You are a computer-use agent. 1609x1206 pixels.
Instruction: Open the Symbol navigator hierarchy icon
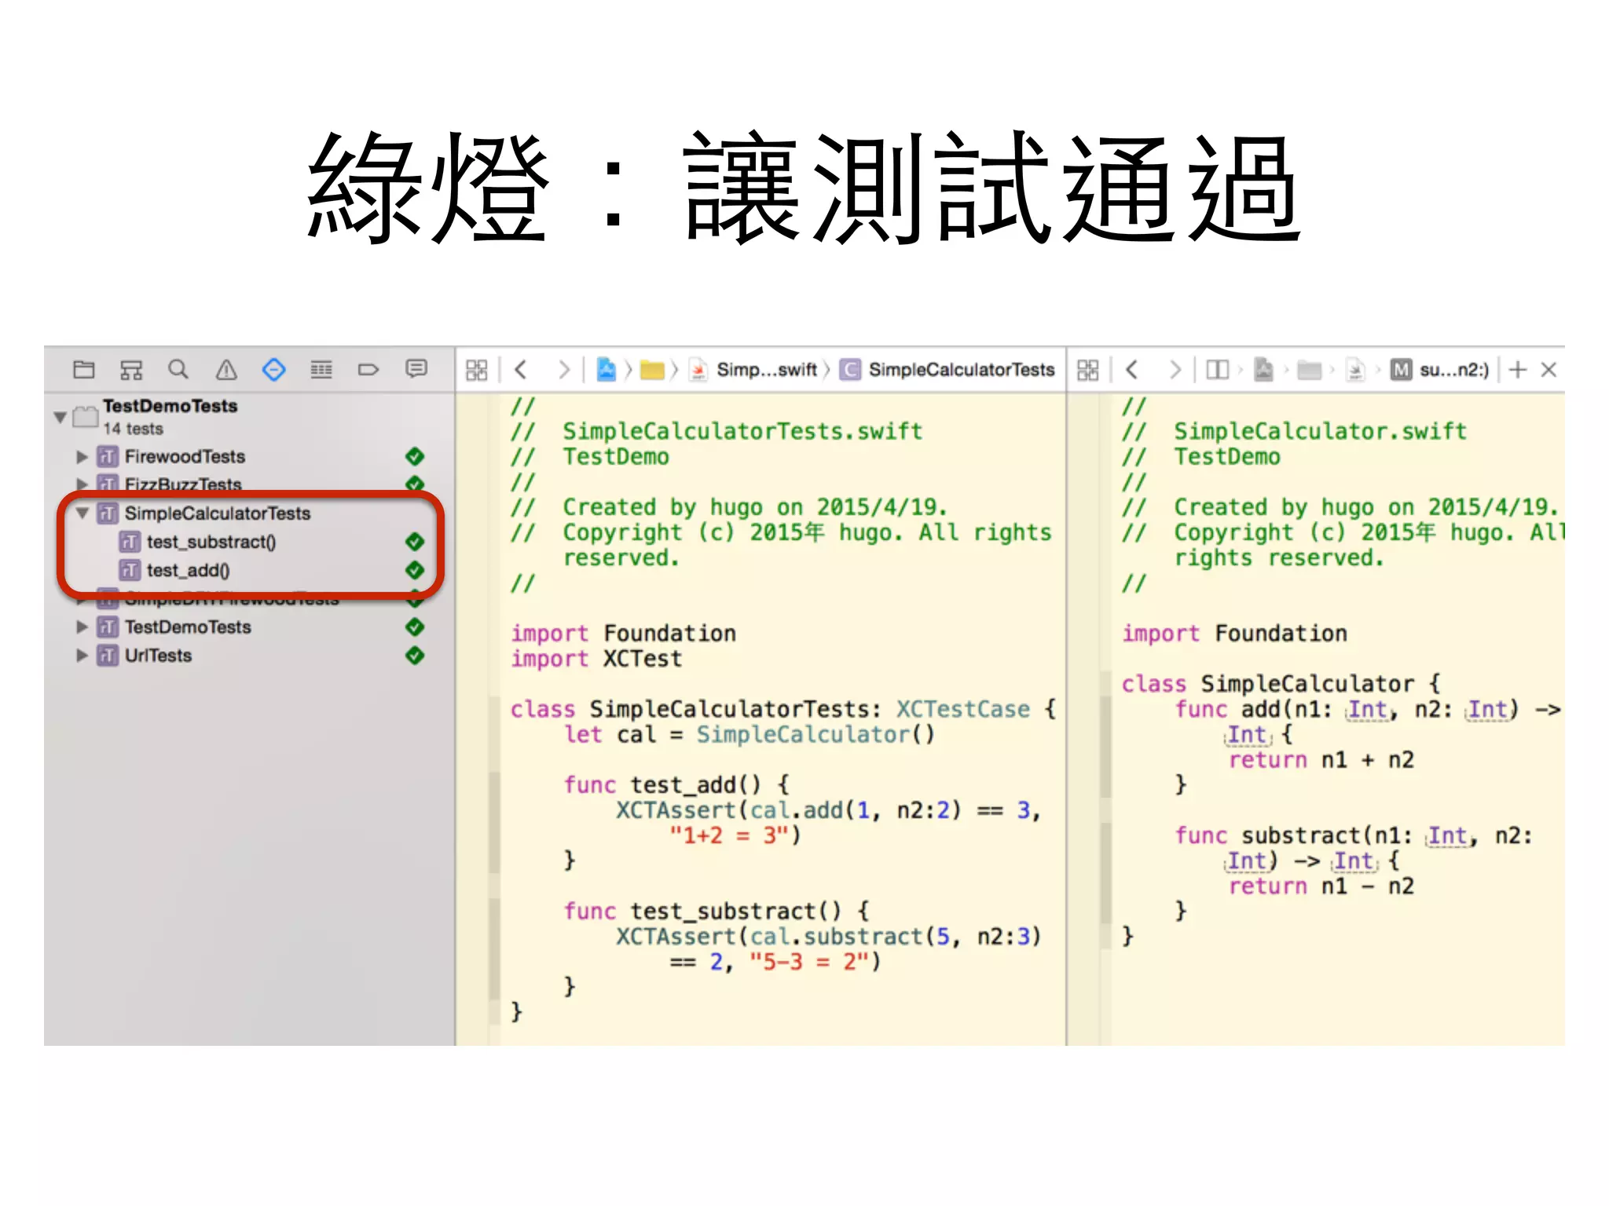pos(131,369)
